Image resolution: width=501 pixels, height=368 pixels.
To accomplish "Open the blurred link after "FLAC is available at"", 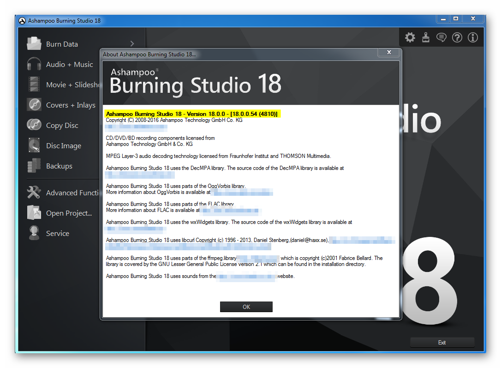I will point(231,211).
